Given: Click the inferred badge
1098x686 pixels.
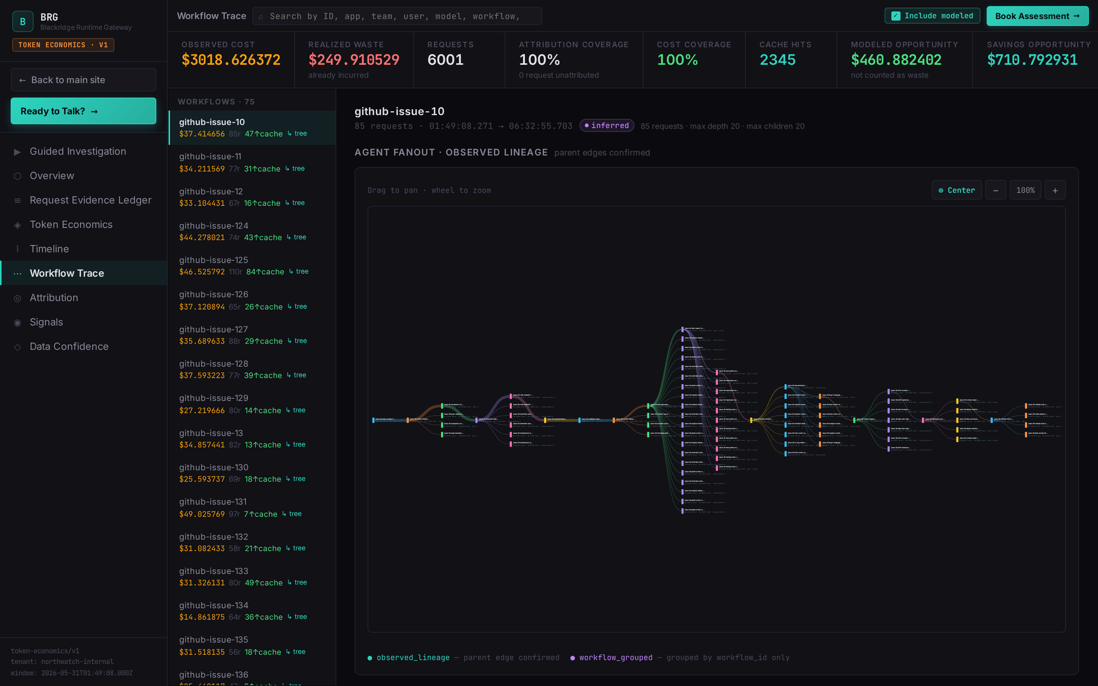Looking at the screenshot, I should pyautogui.click(x=607, y=126).
